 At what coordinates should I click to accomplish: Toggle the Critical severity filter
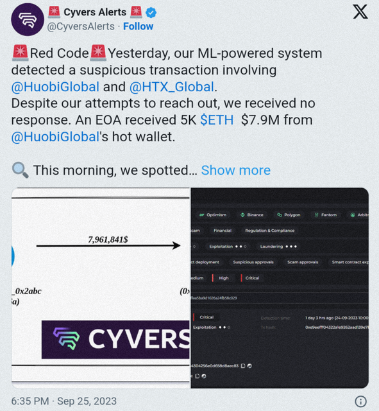(x=250, y=278)
